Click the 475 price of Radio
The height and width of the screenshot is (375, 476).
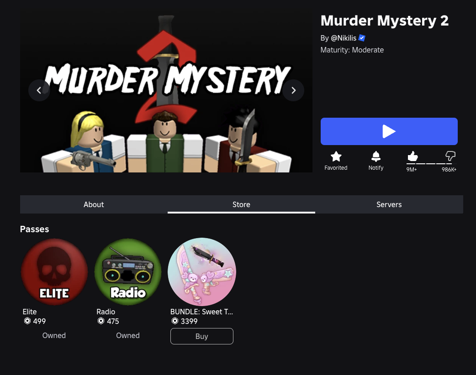pos(113,321)
